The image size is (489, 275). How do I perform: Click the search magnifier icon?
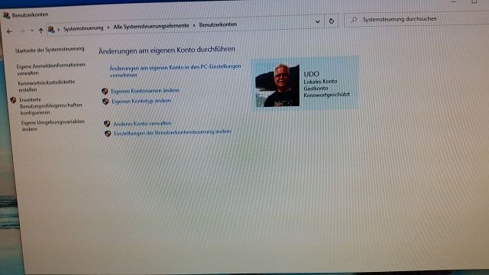pos(354,20)
